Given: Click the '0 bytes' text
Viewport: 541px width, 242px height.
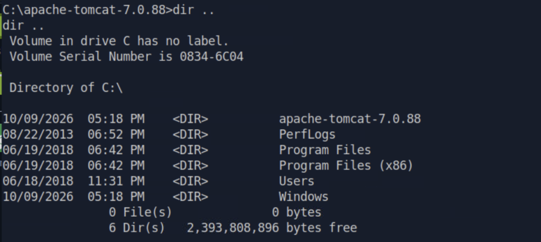Looking at the screenshot, I should (297, 212).
